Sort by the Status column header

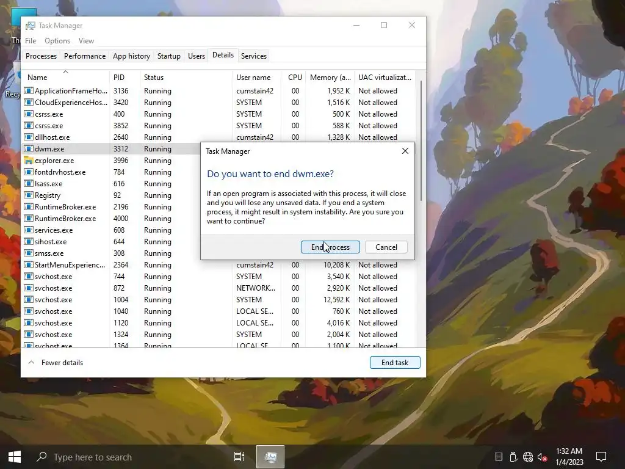click(x=186, y=77)
